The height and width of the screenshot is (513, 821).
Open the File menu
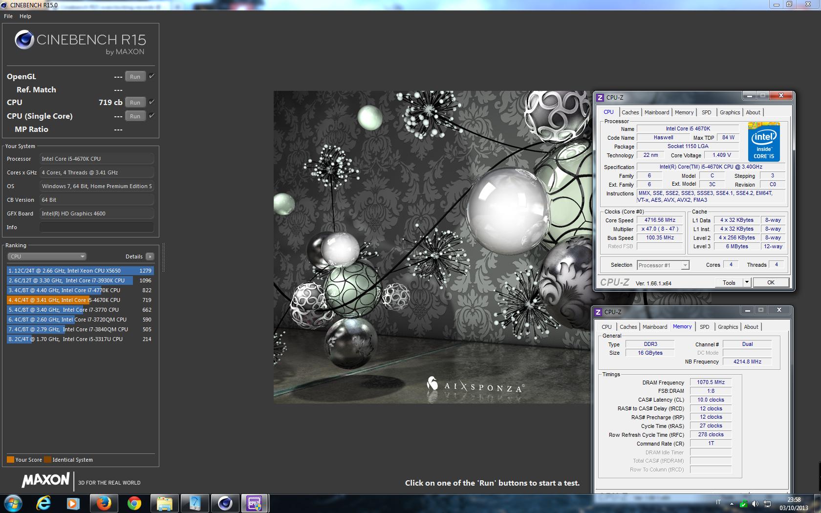click(8, 16)
